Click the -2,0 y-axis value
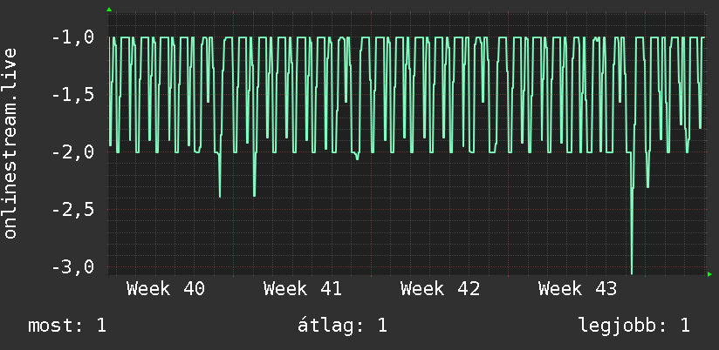 (73, 151)
